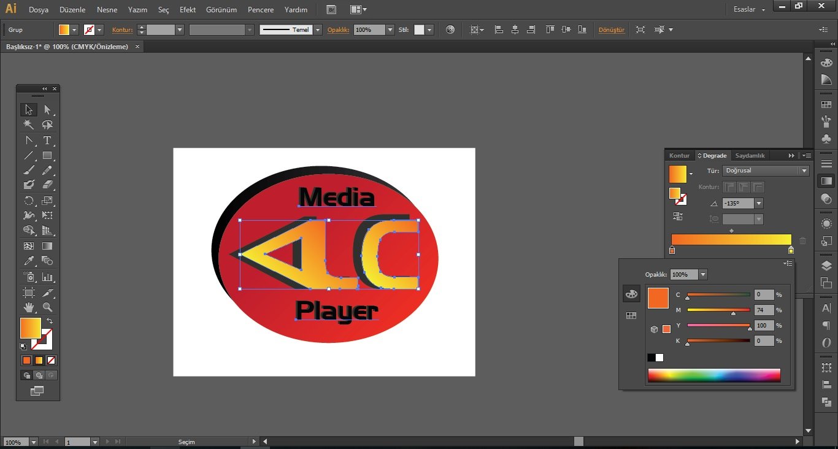Image resolution: width=838 pixels, height=449 pixels.
Task: Select the Direct Selection tool
Action: pos(47,110)
